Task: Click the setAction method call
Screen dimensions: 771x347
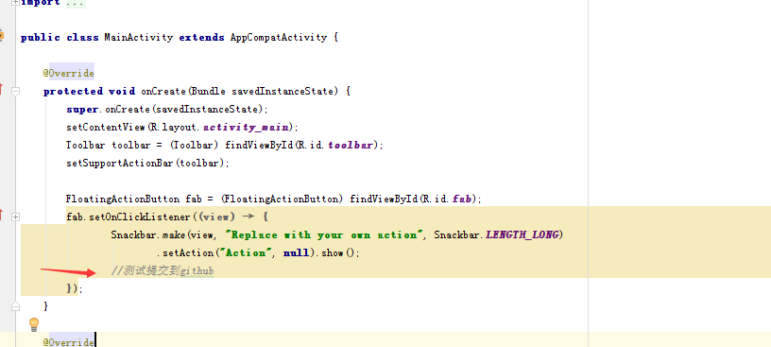Action: (x=188, y=253)
